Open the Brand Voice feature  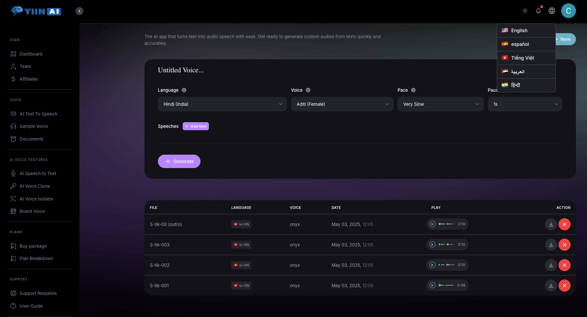pos(32,211)
